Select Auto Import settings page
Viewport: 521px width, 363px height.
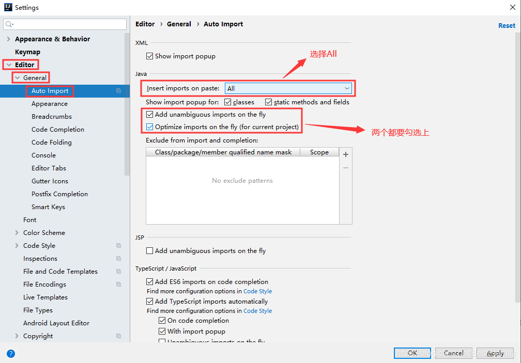[x=50, y=90]
